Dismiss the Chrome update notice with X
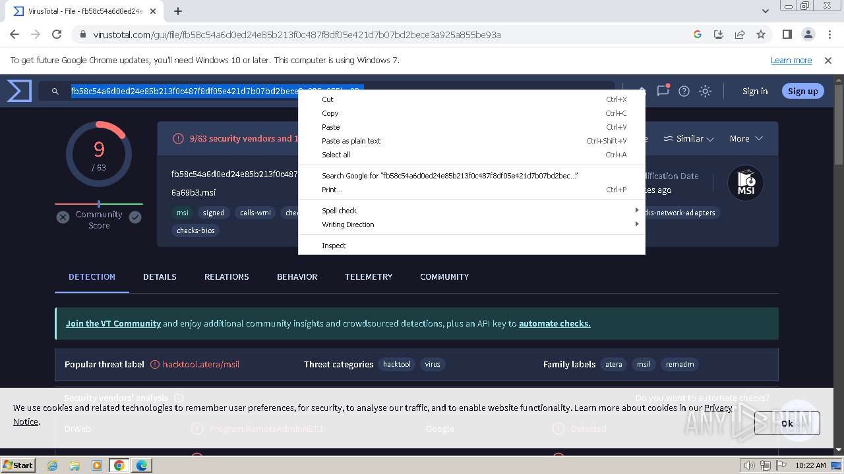Image resolution: width=844 pixels, height=474 pixels. 828,60
